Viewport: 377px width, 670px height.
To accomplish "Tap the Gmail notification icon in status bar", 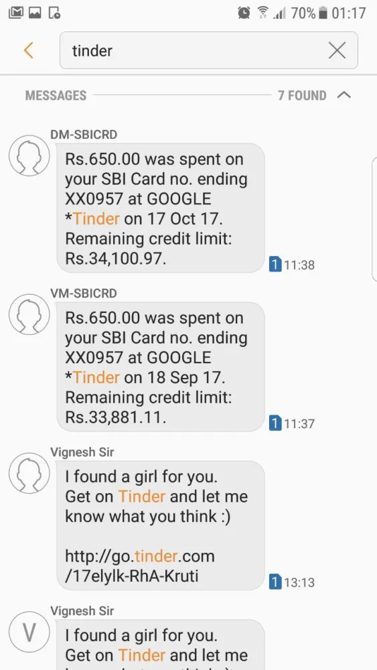I will (x=16, y=13).
